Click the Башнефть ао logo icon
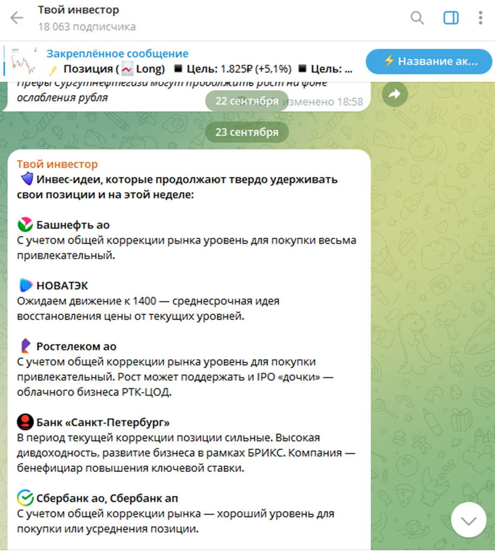This screenshot has width=495, height=551. 25,225
